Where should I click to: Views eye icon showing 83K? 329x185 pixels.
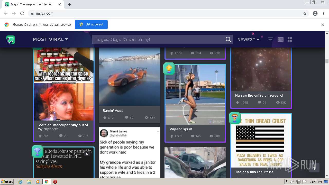(147, 118)
